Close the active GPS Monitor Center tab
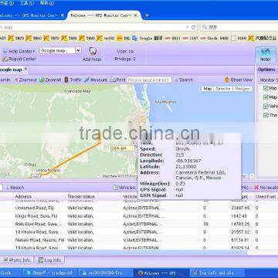The image size is (278, 278). 136,15
